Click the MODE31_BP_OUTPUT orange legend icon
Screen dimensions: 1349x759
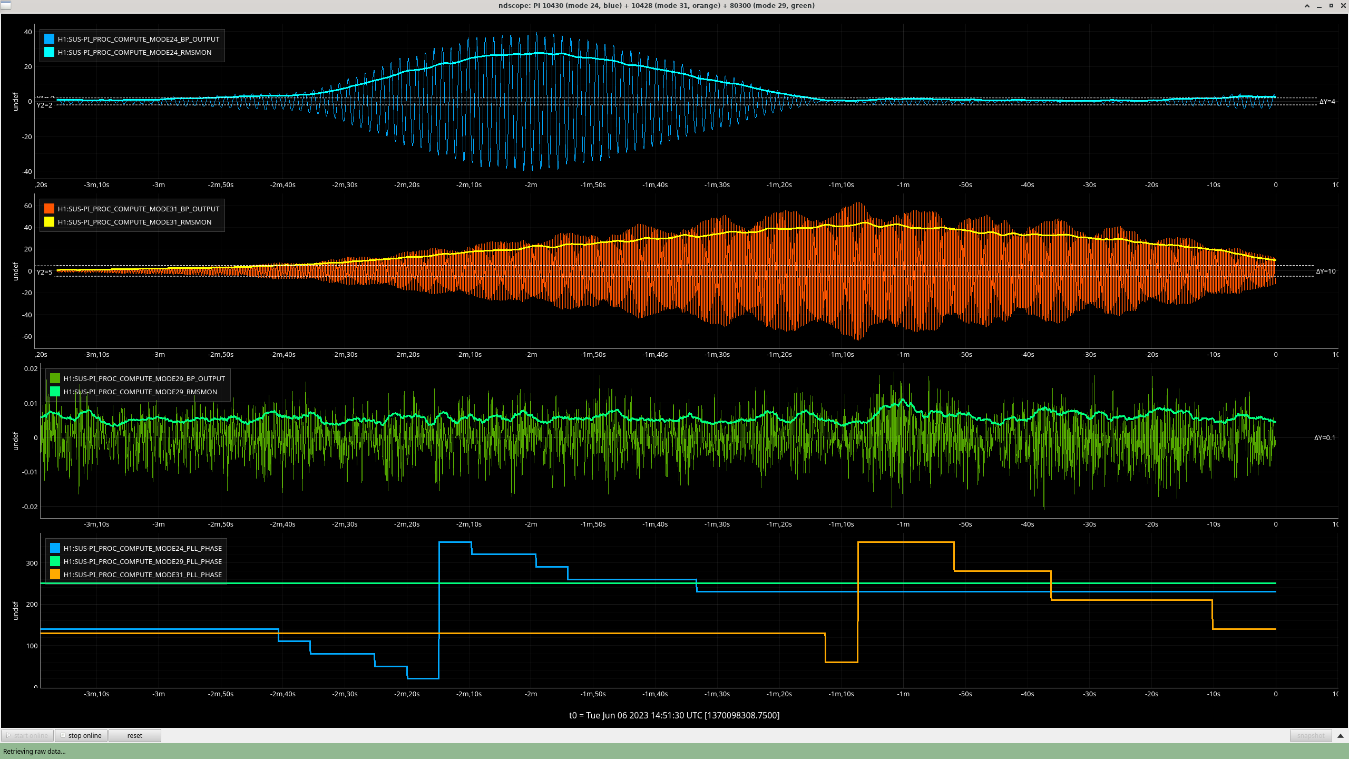click(x=49, y=209)
